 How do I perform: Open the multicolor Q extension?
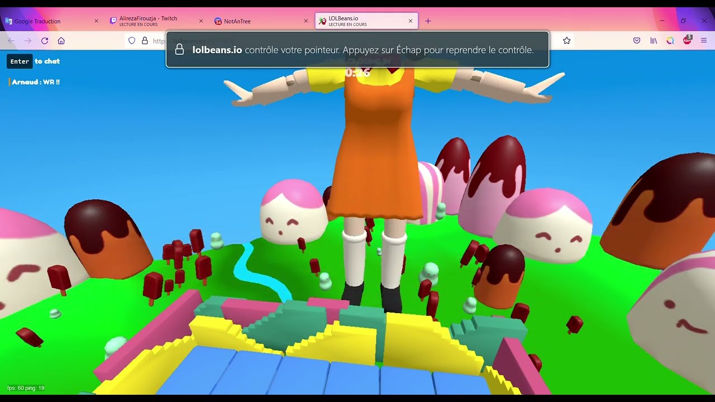coord(670,41)
